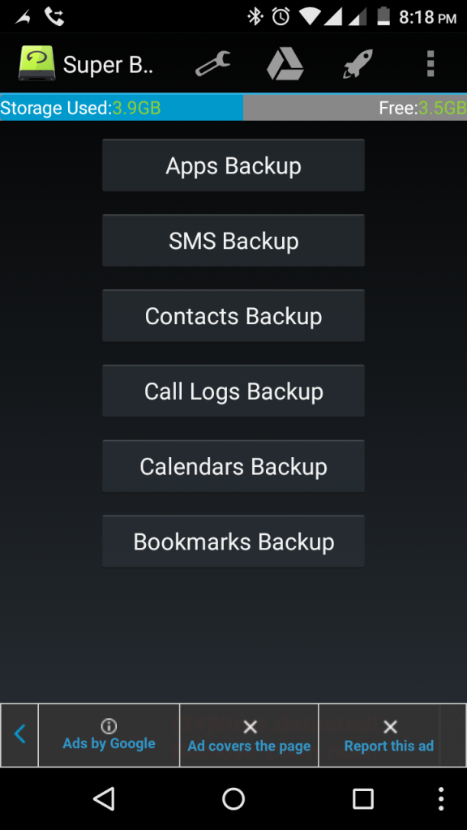The height and width of the screenshot is (830, 467).
Task: Open the wrench settings icon in the toolbar
Action: coord(212,64)
